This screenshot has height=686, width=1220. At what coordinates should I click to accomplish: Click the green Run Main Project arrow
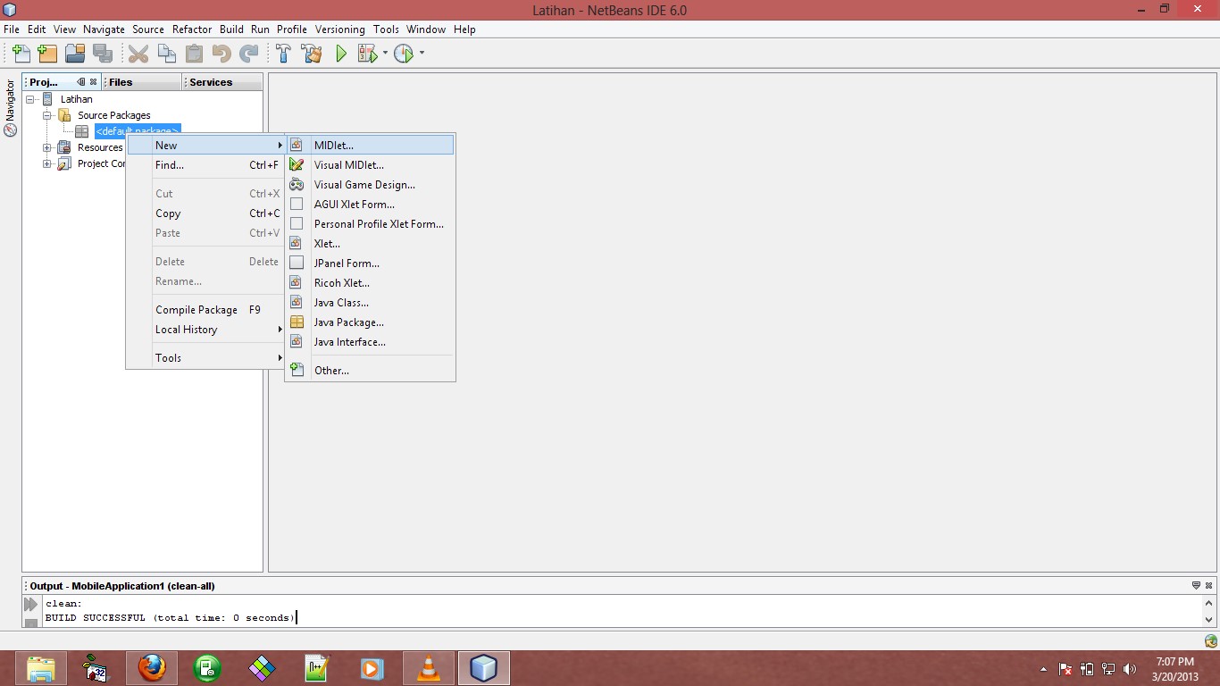click(340, 54)
